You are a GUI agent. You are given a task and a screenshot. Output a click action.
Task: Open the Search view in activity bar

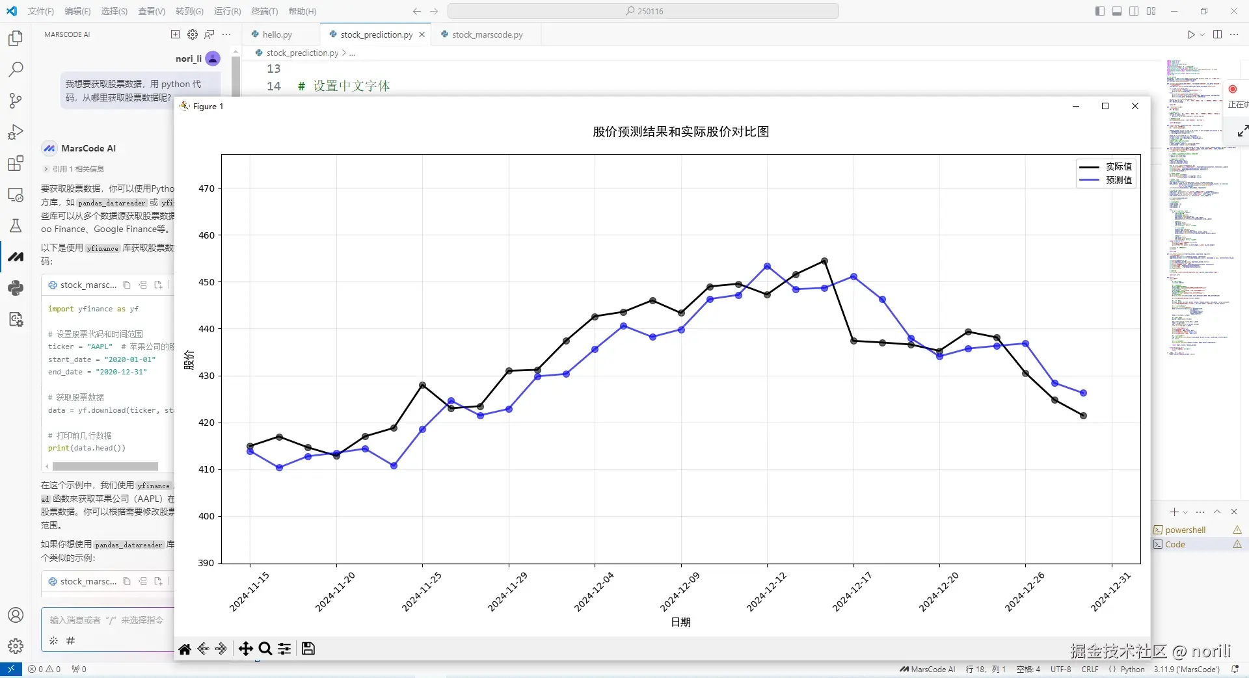pos(16,69)
